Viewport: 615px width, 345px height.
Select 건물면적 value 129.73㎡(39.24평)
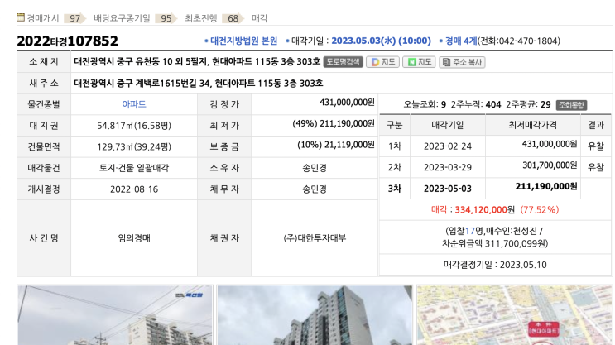pos(134,146)
